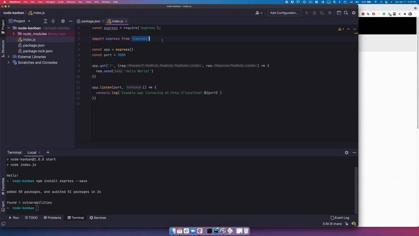The image size is (419, 236).
Task: Click selected 'express' string in import line
Action: click(x=139, y=39)
